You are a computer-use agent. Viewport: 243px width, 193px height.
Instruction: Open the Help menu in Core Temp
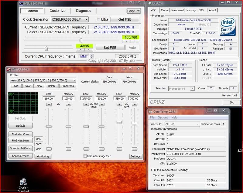pyautogui.click(x=174, y=118)
